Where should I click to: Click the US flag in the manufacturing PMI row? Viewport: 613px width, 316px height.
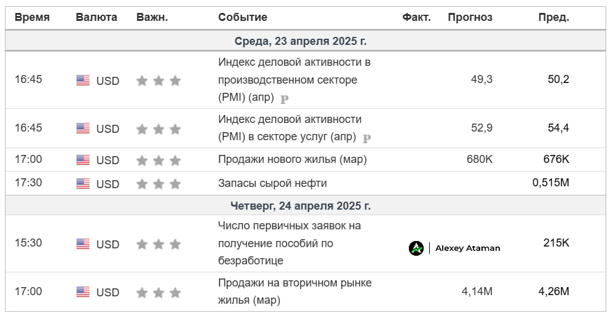click(x=83, y=80)
